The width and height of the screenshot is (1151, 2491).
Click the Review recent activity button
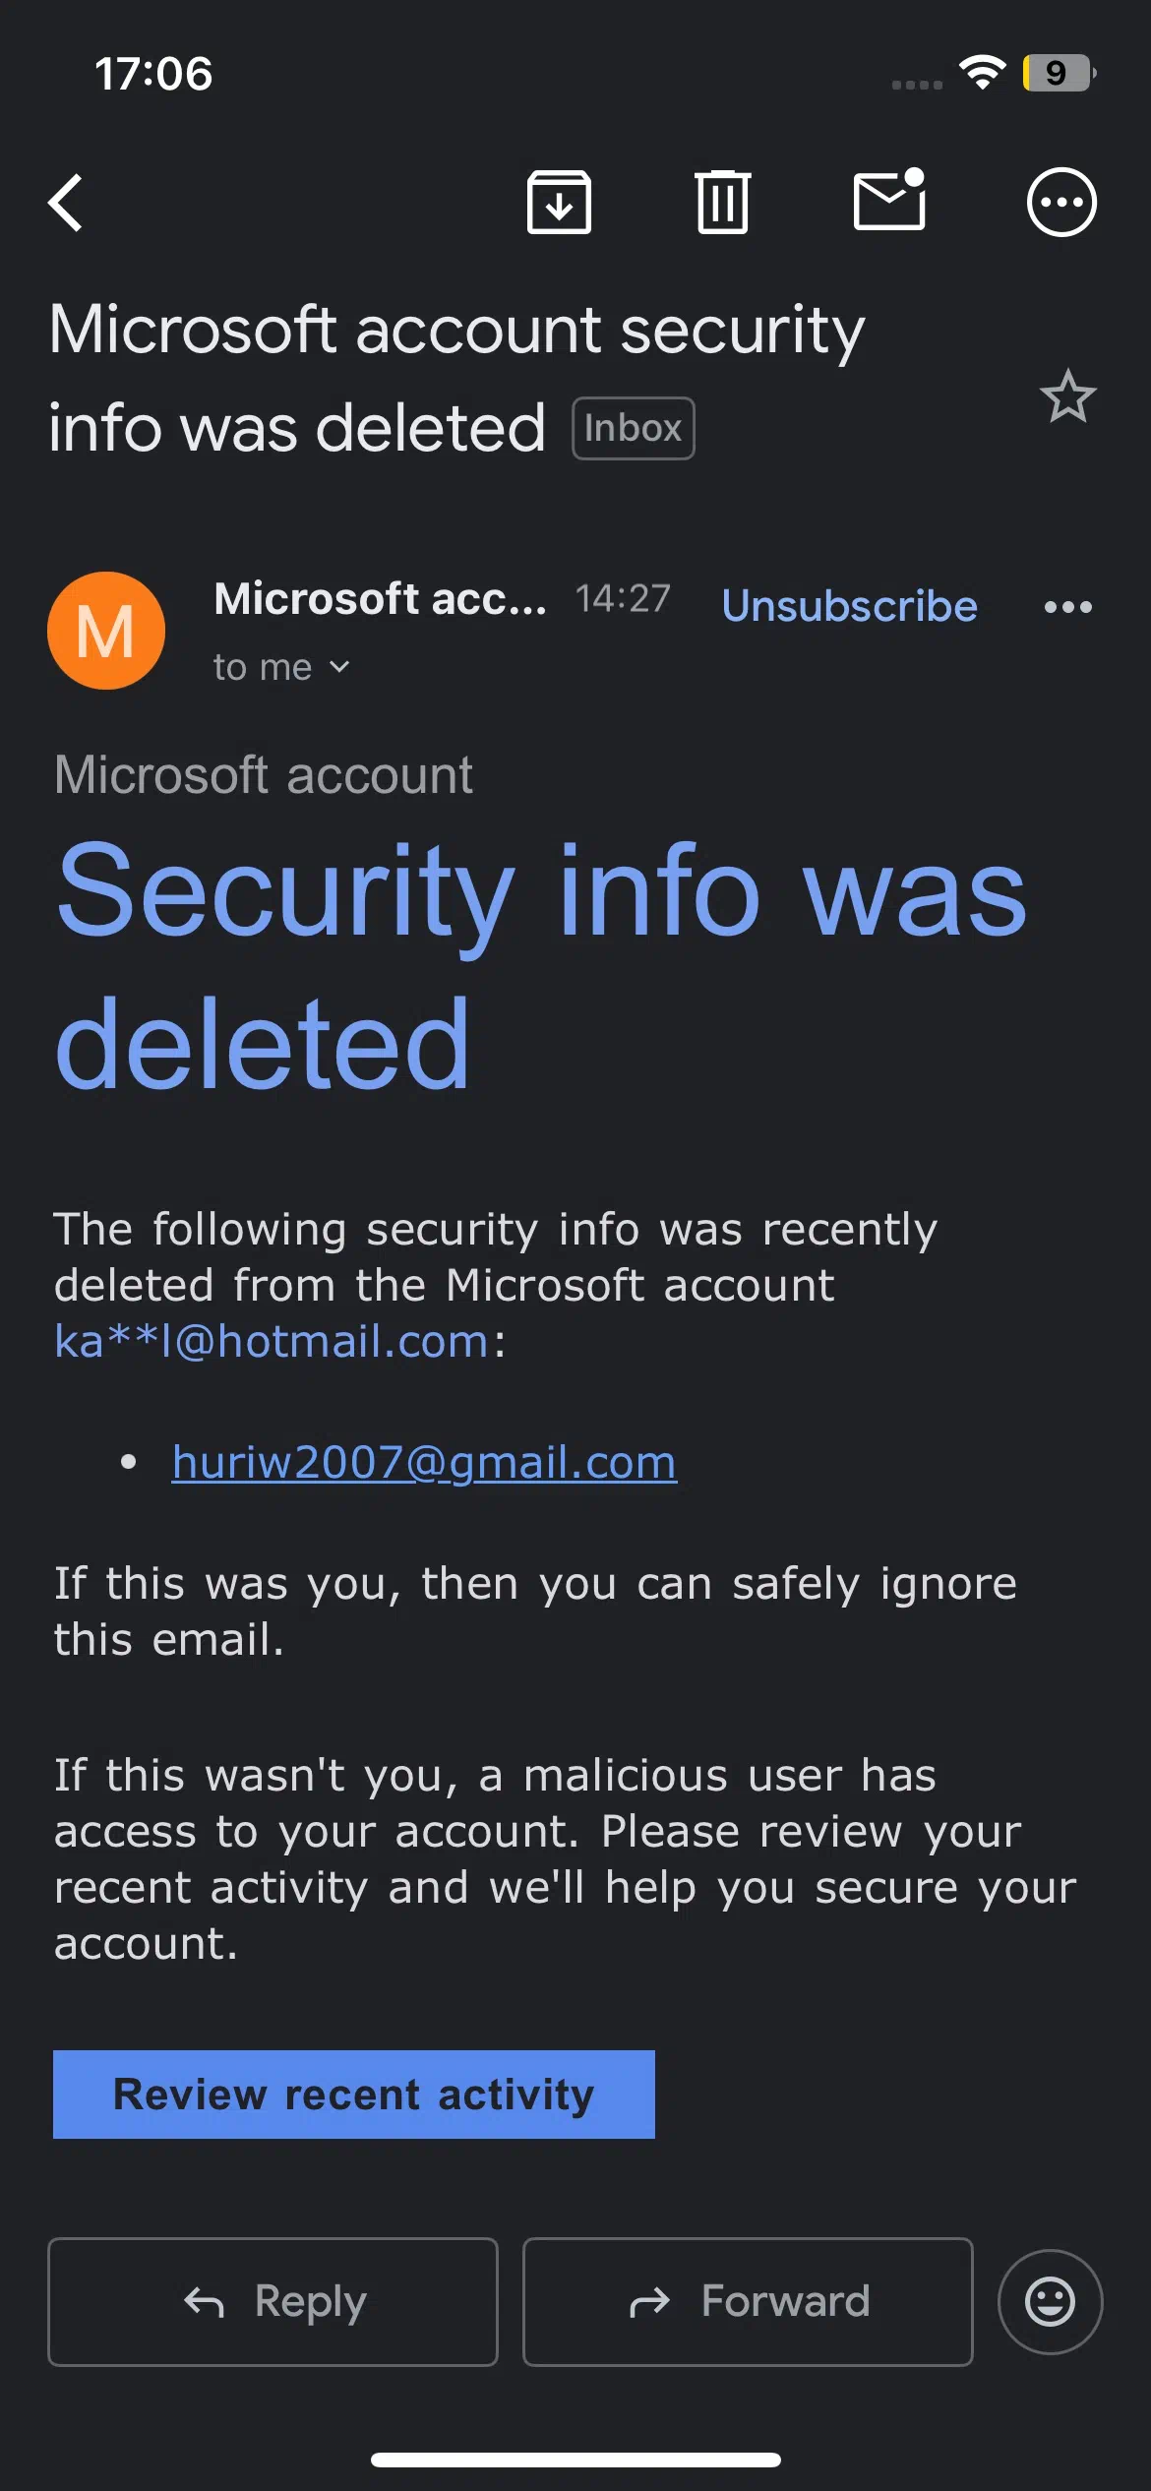(x=354, y=2095)
